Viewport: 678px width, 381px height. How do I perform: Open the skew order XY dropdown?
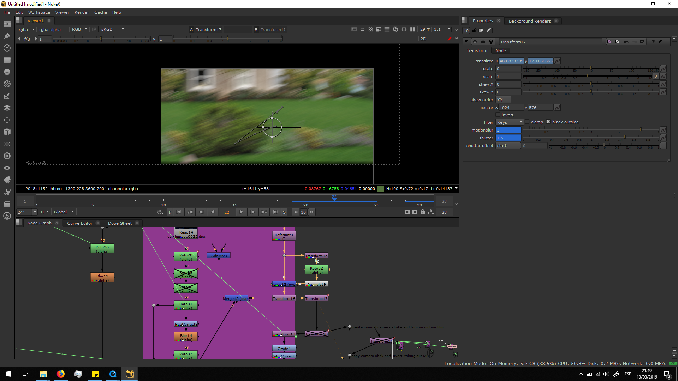[x=503, y=100]
